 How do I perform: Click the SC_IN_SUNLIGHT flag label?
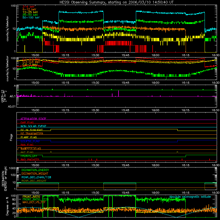(x=32, y=130)
